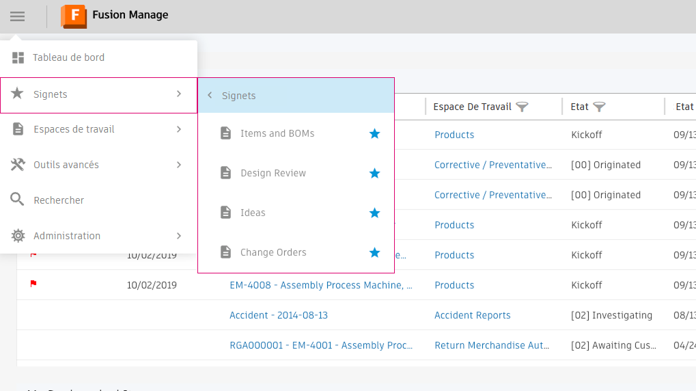The width and height of the screenshot is (696, 391).
Task: Expand the Administration submenu chevron
Action: tap(179, 236)
